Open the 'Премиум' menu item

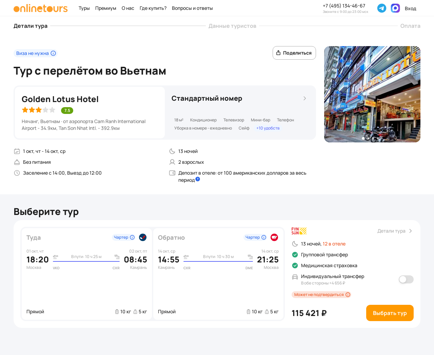pos(106,8)
